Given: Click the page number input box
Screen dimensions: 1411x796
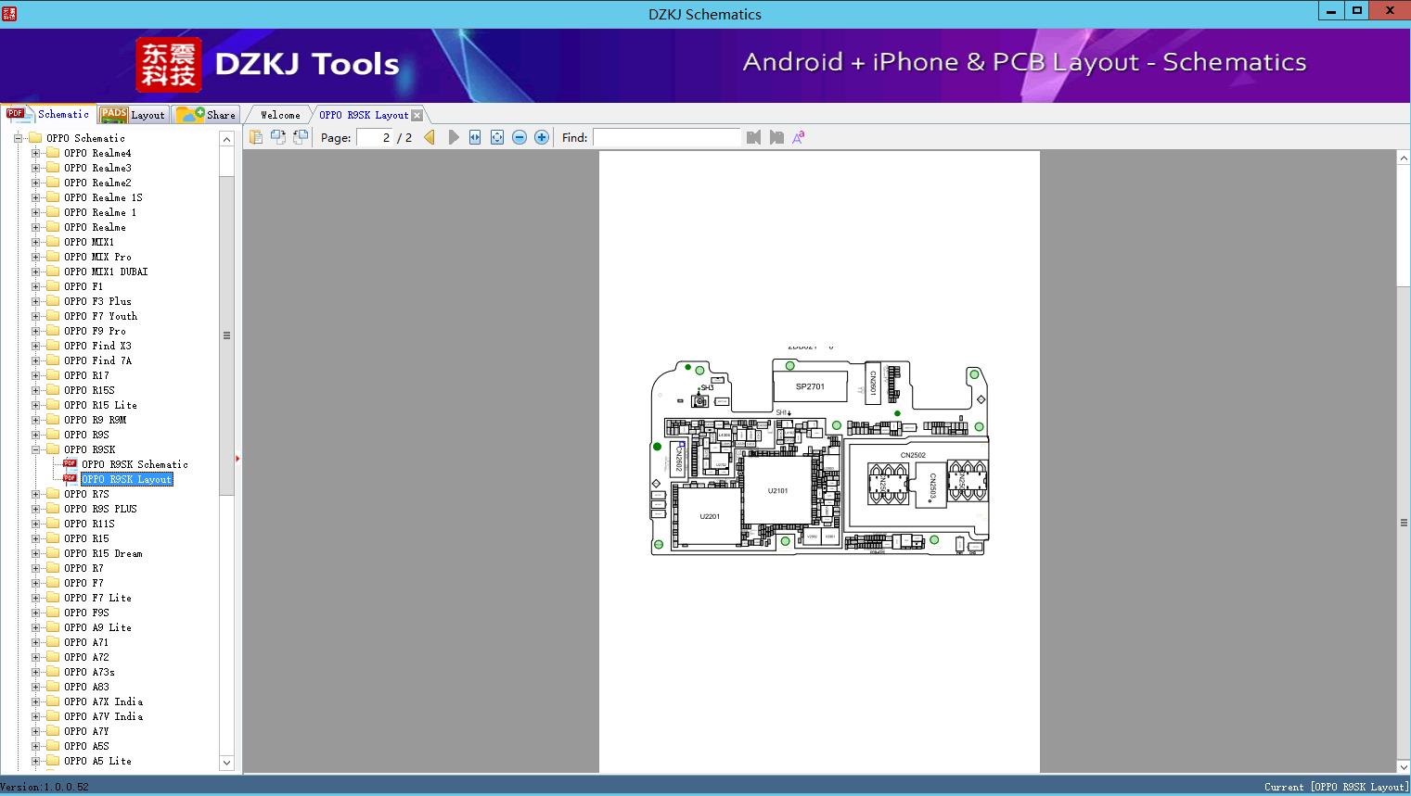Looking at the screenshot, I should coord(375,137).
